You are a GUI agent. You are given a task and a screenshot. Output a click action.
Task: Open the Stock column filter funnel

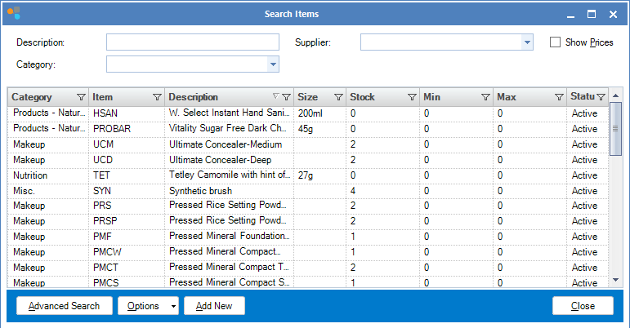pos(412,97)
